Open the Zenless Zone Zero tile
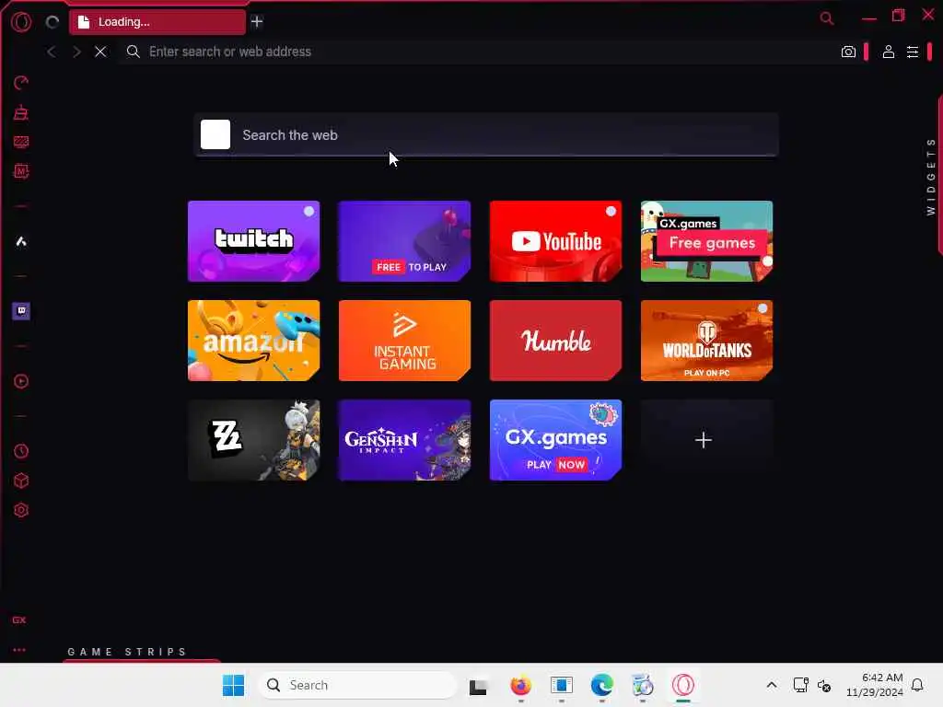 click(x=254, y=440)
